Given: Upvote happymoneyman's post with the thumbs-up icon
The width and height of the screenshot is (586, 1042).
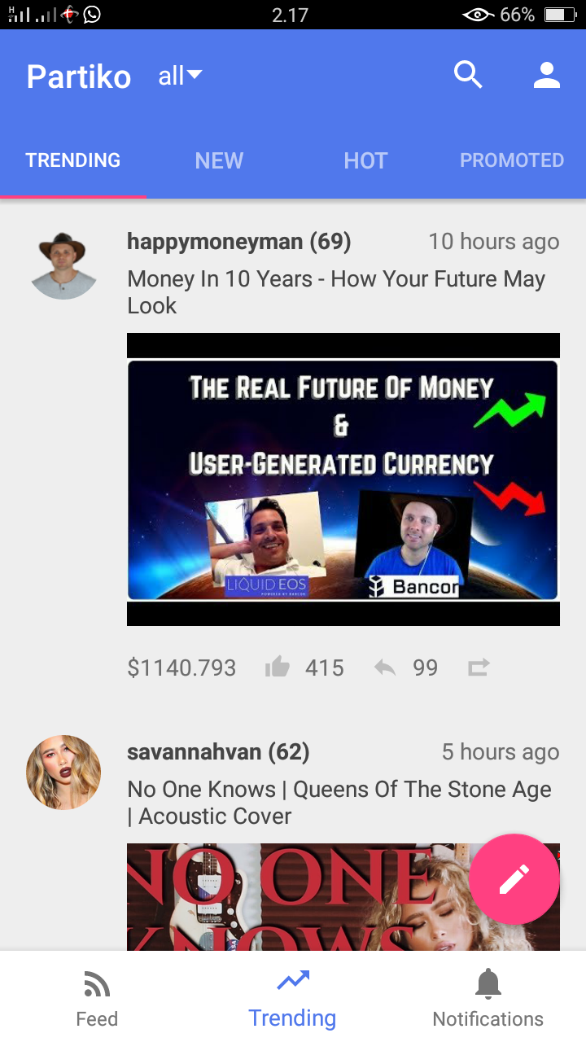Looking at the screenshot, I should [278, 668].
